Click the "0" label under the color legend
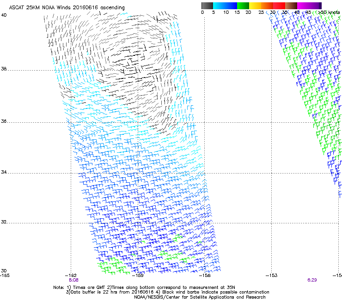Screen dimensions: 342x300 [202, 12]
